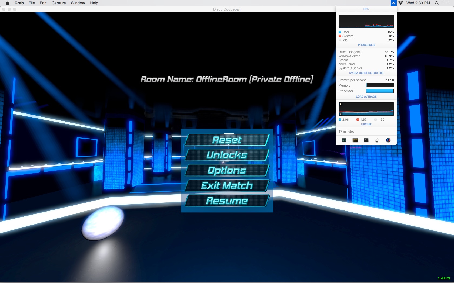Open the iStat Menus gauge icon
This screenshot has width=454, height=283.
click(x=388, y=140)
